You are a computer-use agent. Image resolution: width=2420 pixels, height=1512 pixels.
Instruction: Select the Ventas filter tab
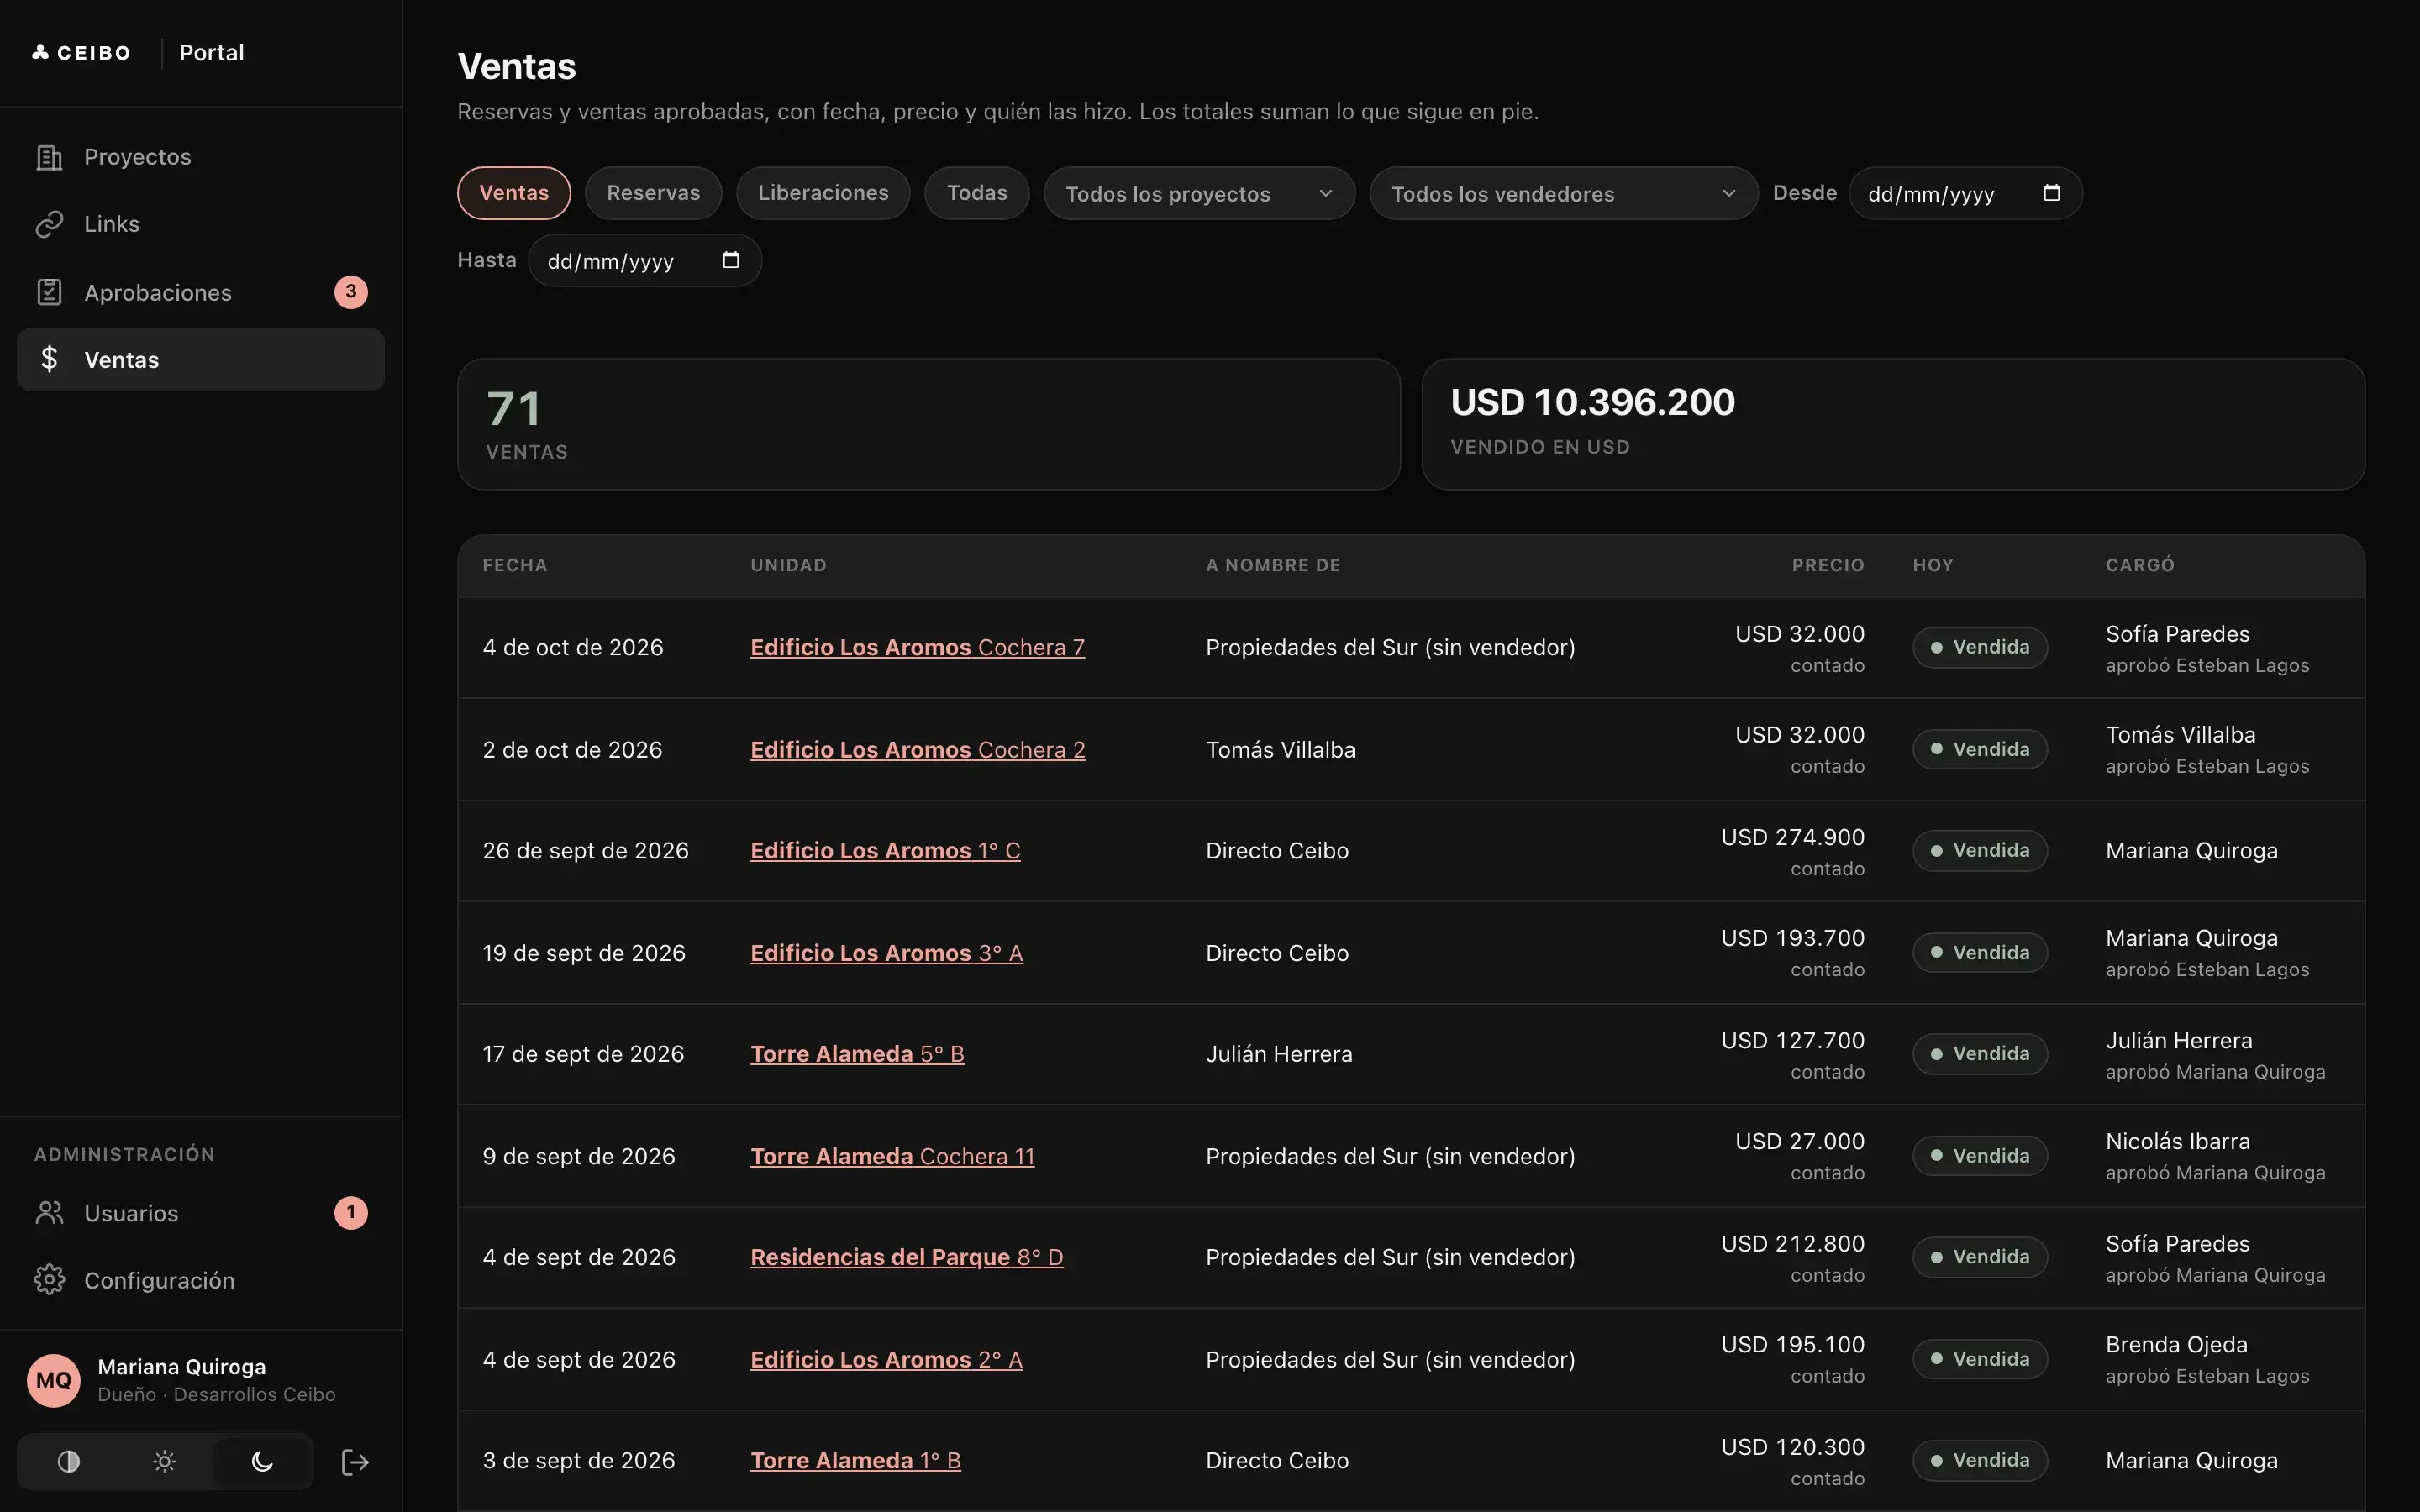coord(514,193)
